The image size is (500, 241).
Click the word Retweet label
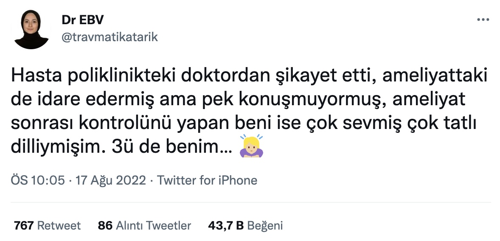coord(59,226)
